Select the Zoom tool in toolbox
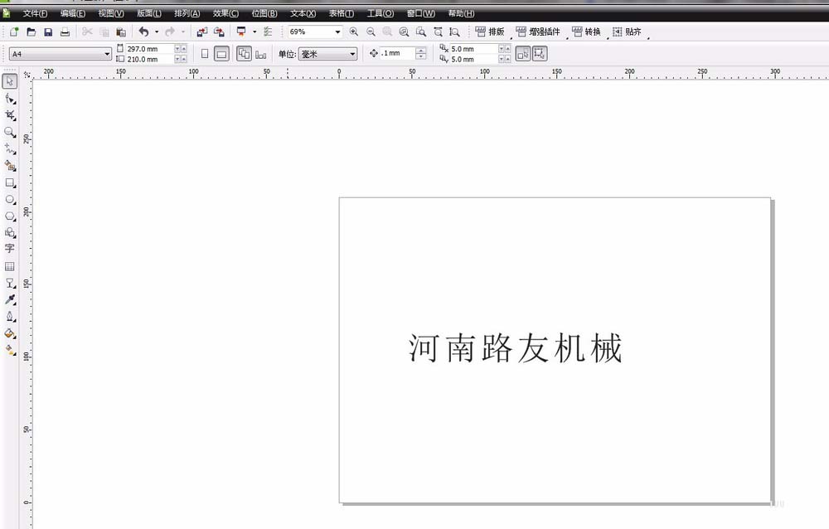Image resolution: width=829 pixels, height=529 pixels. [x=10, y=132]
